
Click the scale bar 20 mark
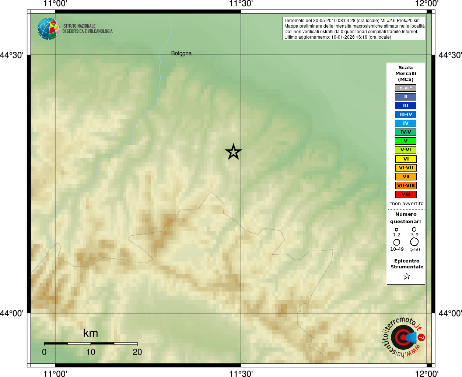pyautogui.click(x=137, y=352)
